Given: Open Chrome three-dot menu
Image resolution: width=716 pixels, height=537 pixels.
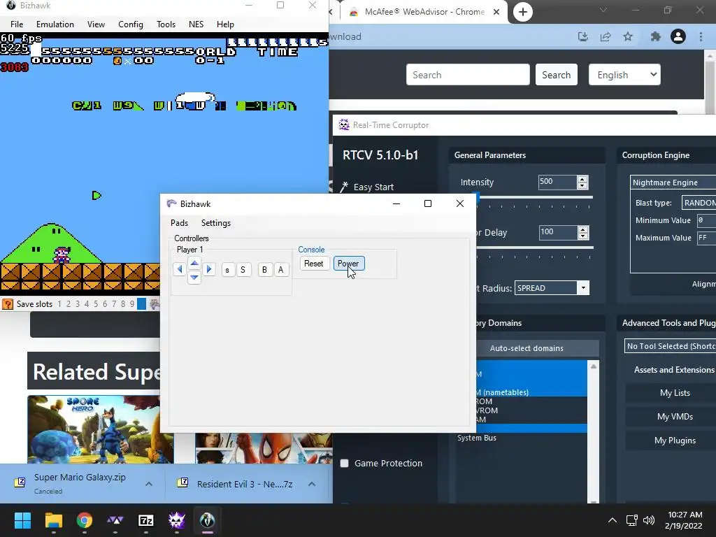Looking at the screenshot, I should tap(701, 36).
